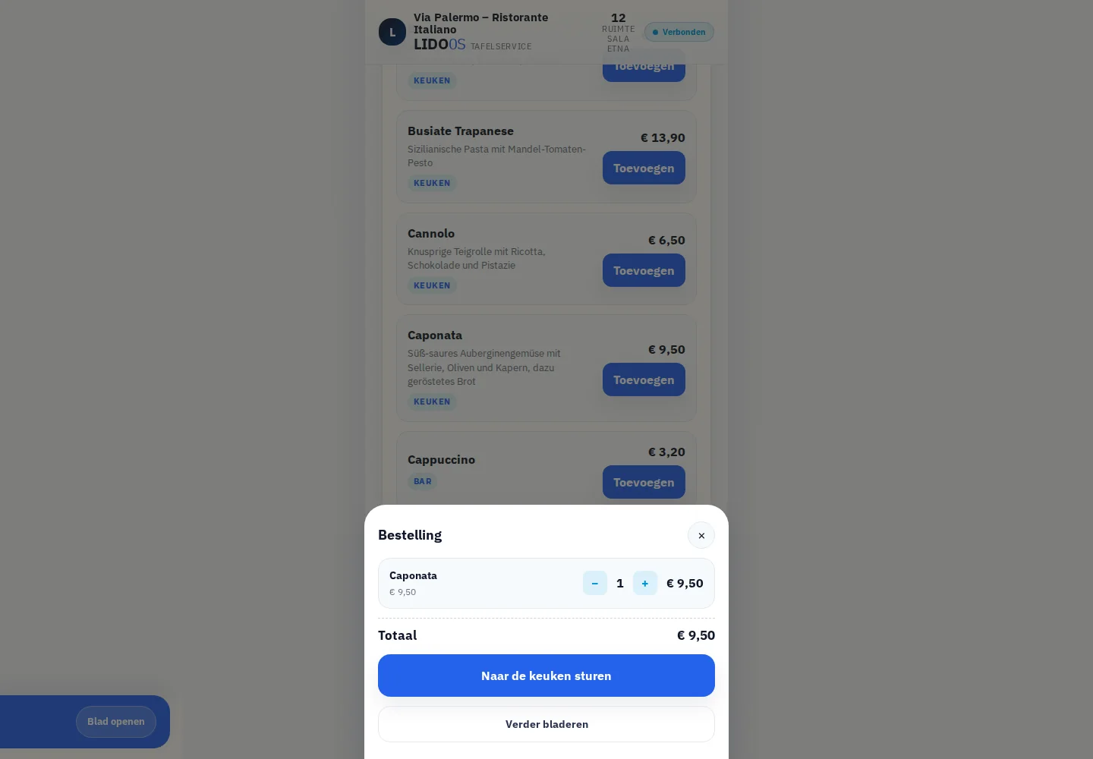Click the Blad openen button
Viewport: 1093px width, 759px height.
[x=116, y=722]
